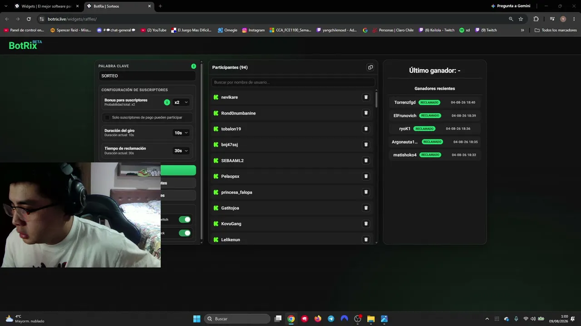Open claim time 30s dropdown

click(181, 151)
